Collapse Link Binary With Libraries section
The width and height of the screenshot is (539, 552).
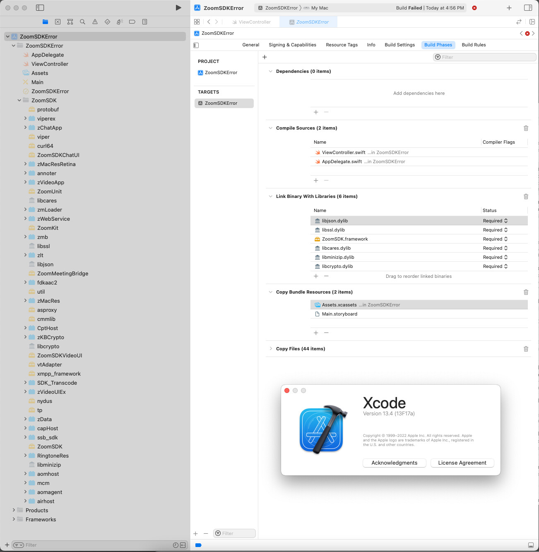(x=271, y=197)
